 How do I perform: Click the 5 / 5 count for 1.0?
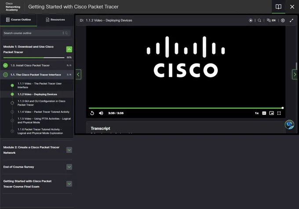[x=69, y=65]
